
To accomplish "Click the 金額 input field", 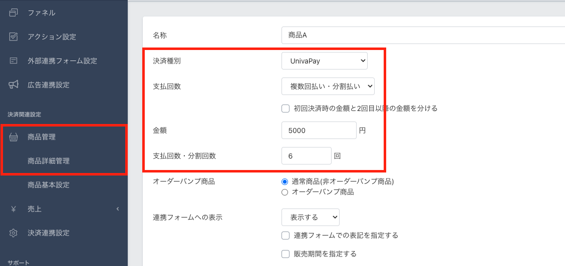I will coord(319,130).
